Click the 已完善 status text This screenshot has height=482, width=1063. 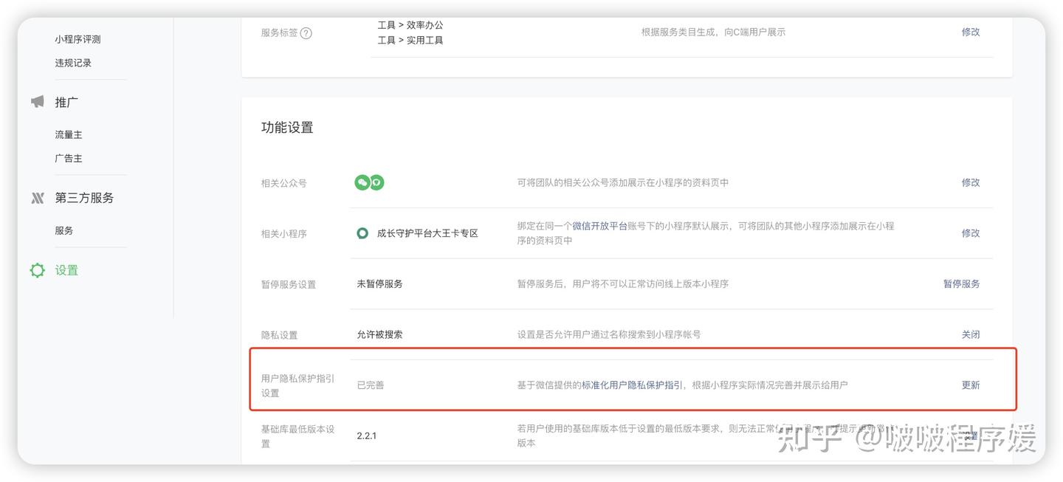tap(370, 385)
